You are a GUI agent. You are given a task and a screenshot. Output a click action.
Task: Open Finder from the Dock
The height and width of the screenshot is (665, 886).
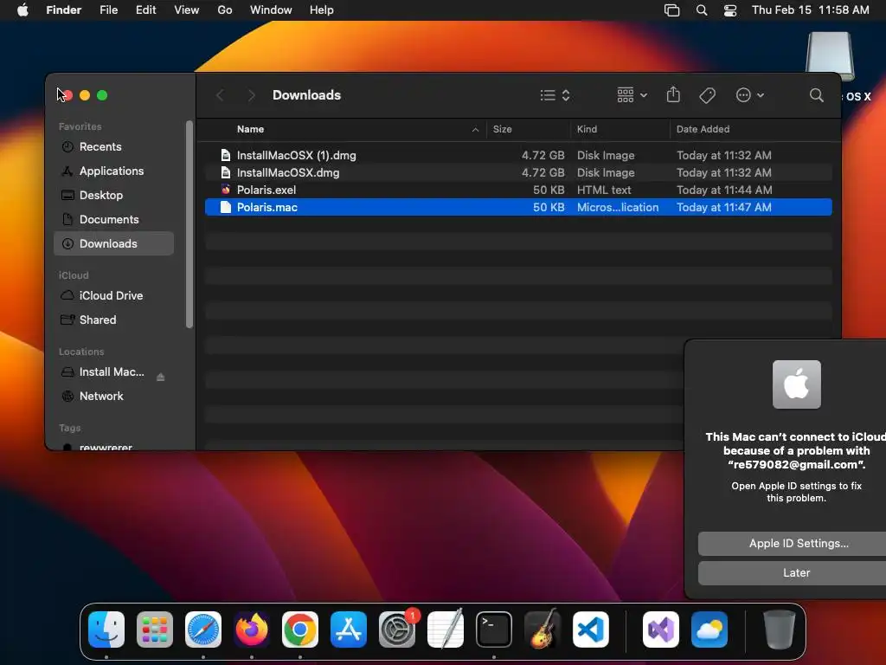pyautogui.click(x=106, y=629)
